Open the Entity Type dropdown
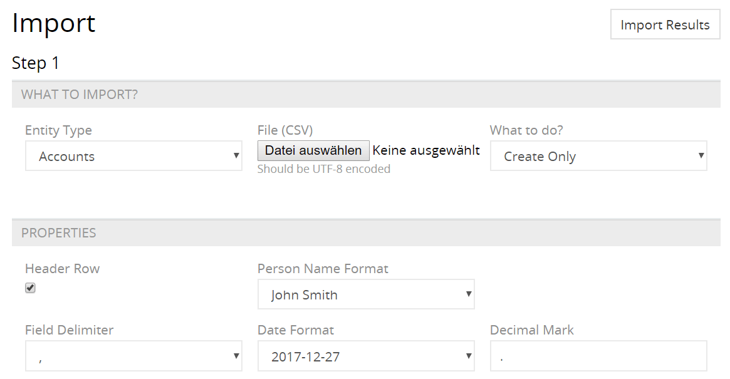The image size is (730, 379). 133,156
